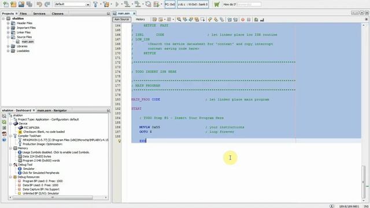Collapse the Compiler Toolchain node in dashboard
The image size is (370, 208).
pyautogui.click(x=10, y=136)
